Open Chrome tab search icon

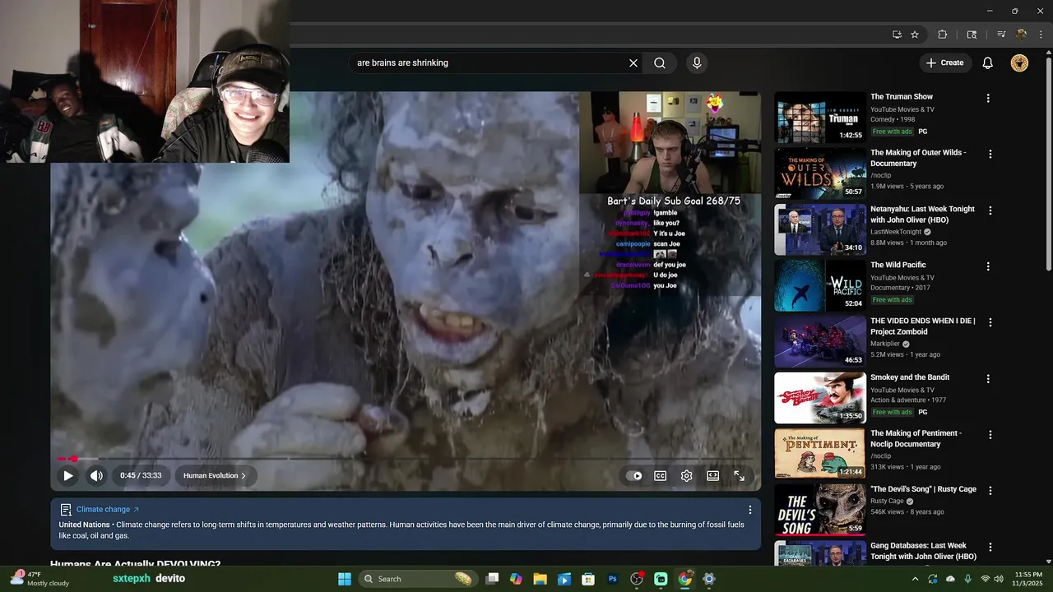tap(972, 35)
